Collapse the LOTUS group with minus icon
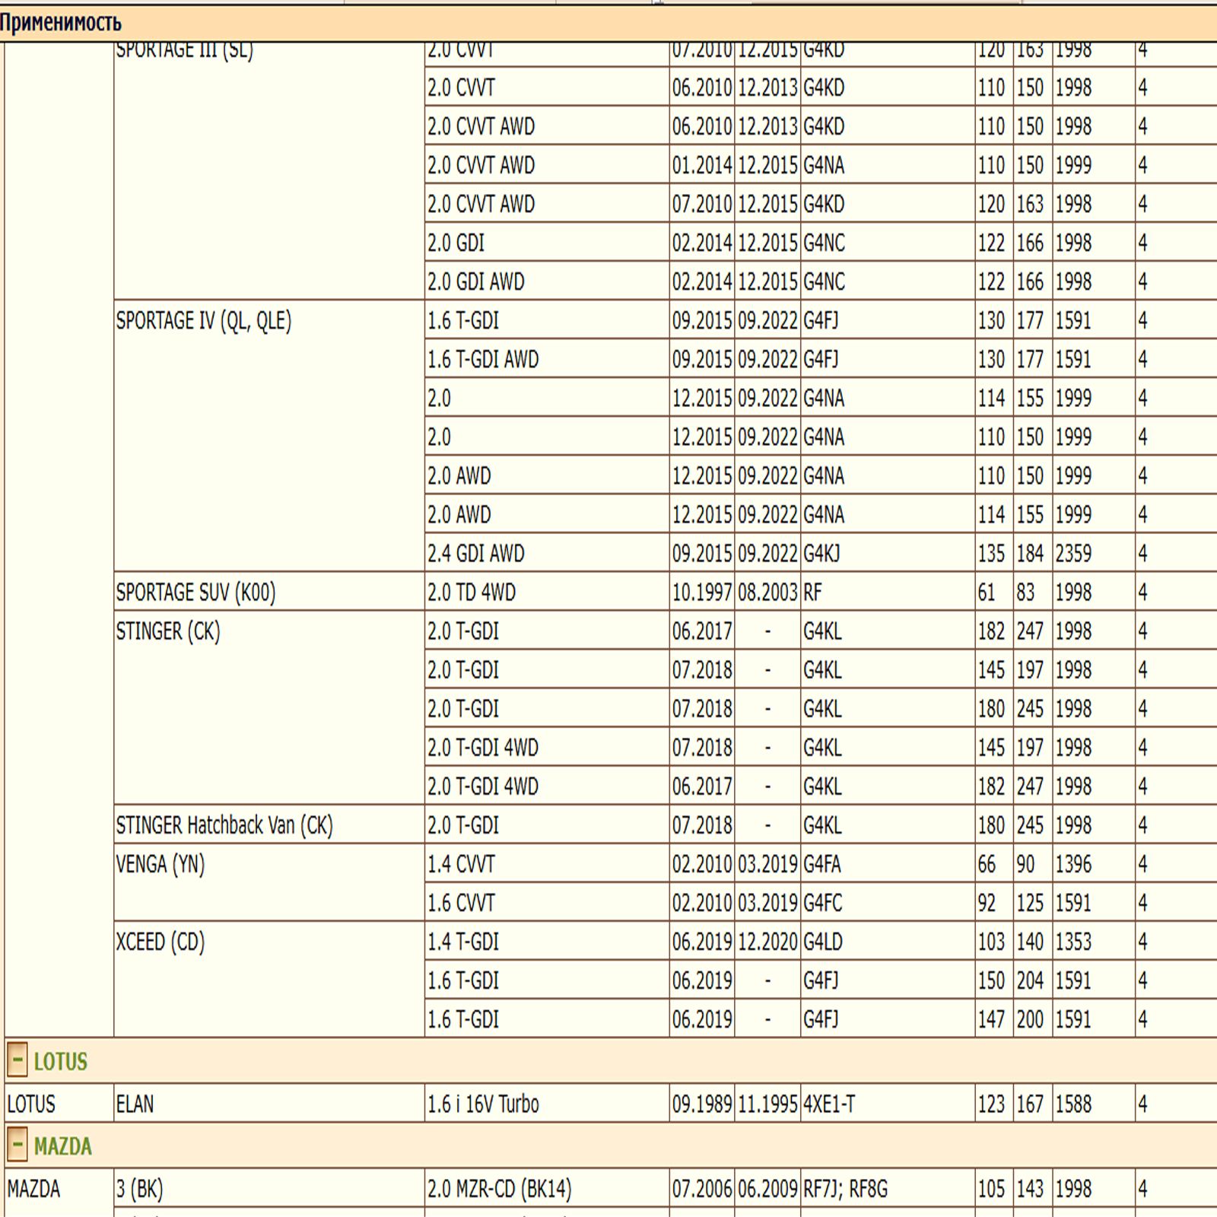Viewport: 1217px width, 1217px height. coord(18,1060)
